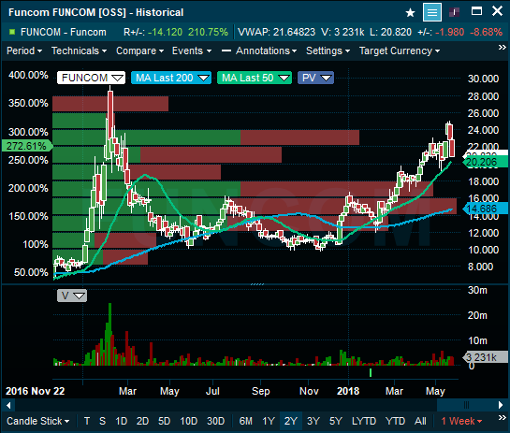Set chart range to 10D
This screenshot has width=510, height=433.
pyautogui.click(x=189, y=421)
